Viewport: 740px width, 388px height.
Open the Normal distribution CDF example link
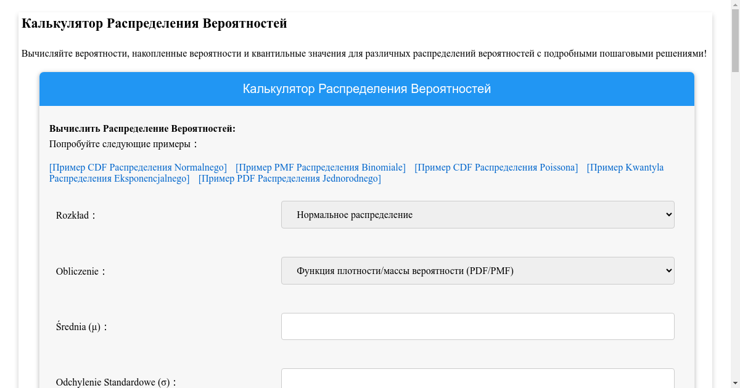point(138,168)
